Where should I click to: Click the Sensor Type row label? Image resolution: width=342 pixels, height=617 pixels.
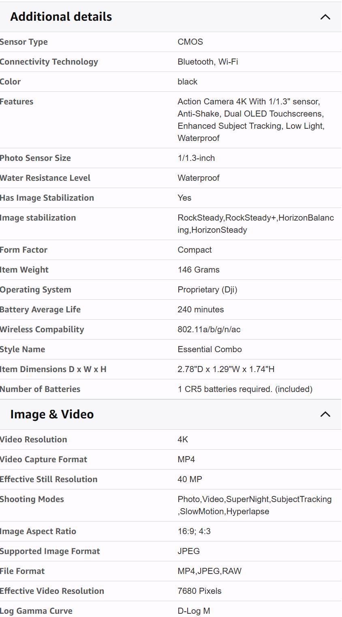24,42
